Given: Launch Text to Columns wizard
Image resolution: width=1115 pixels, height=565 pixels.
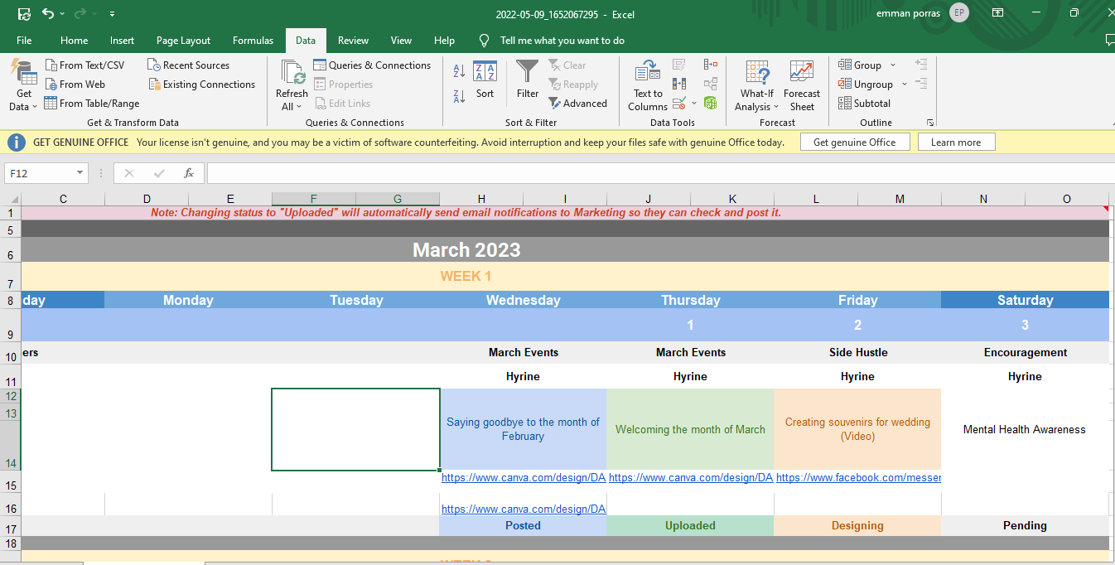Looking at the screenshot, I should pos(648,85).
